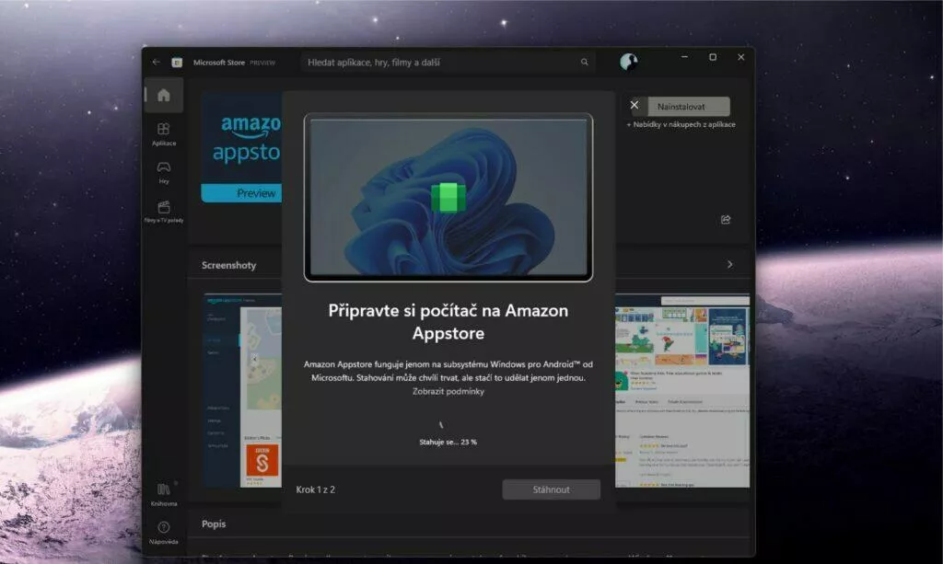Click the search magnifier icon
Image resolution: width=943 pixels, height=564 pixels.
tap(584, 62)
